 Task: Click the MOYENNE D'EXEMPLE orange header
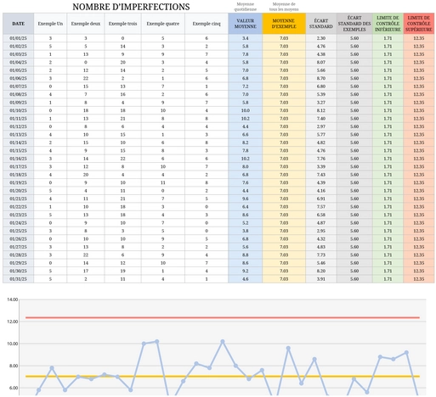coord(284,24)
